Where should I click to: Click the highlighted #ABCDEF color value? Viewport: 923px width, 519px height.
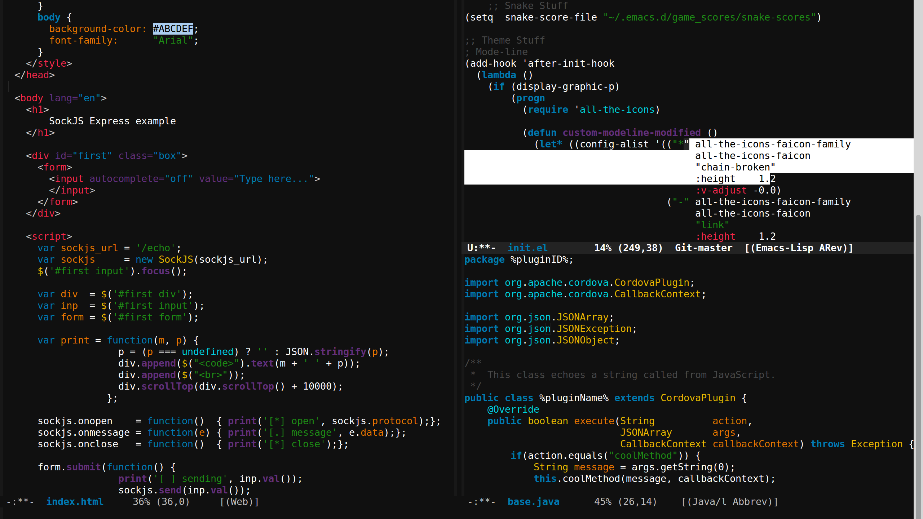[173, 28]
